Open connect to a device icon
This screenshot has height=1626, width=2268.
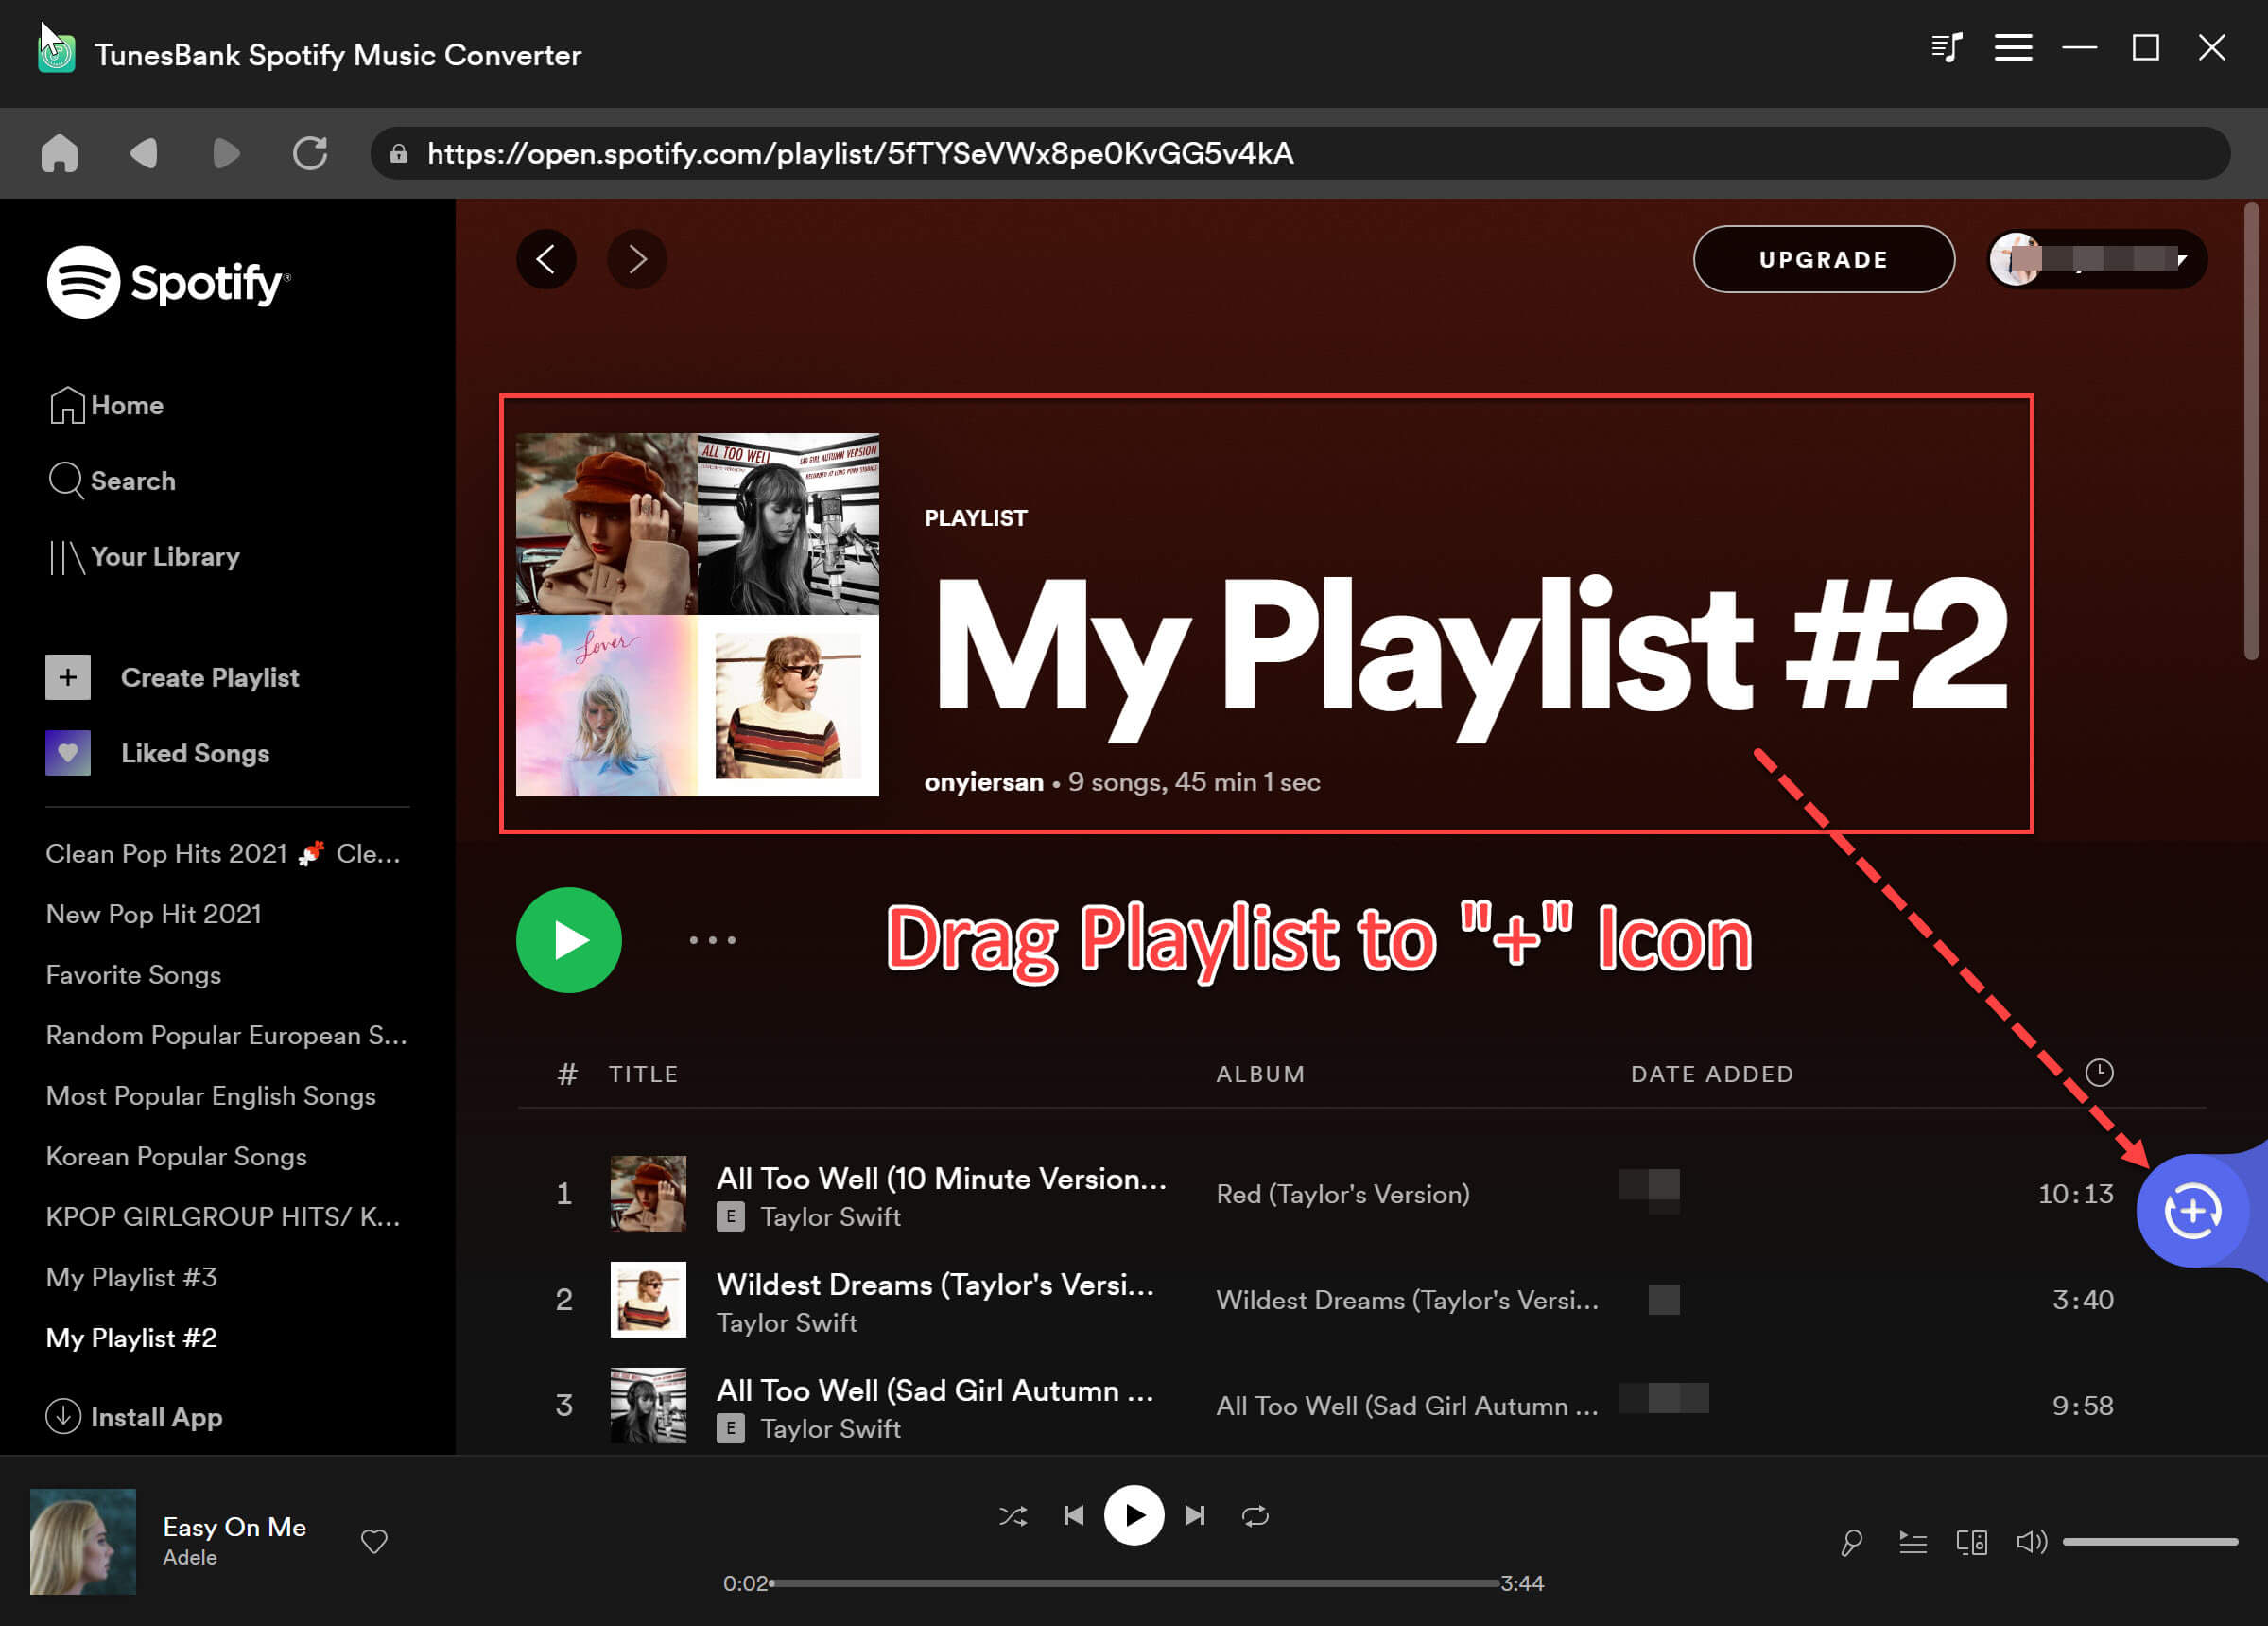[x=1971, y=1542]
